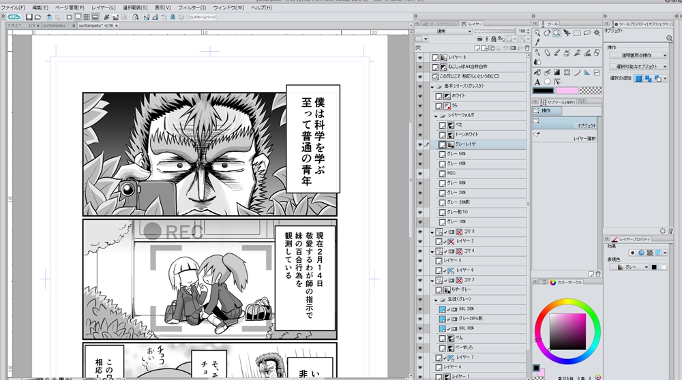The height and width of the screenshot is (380, 682).
Task: Select the Text tool
Action: [537, 82]
